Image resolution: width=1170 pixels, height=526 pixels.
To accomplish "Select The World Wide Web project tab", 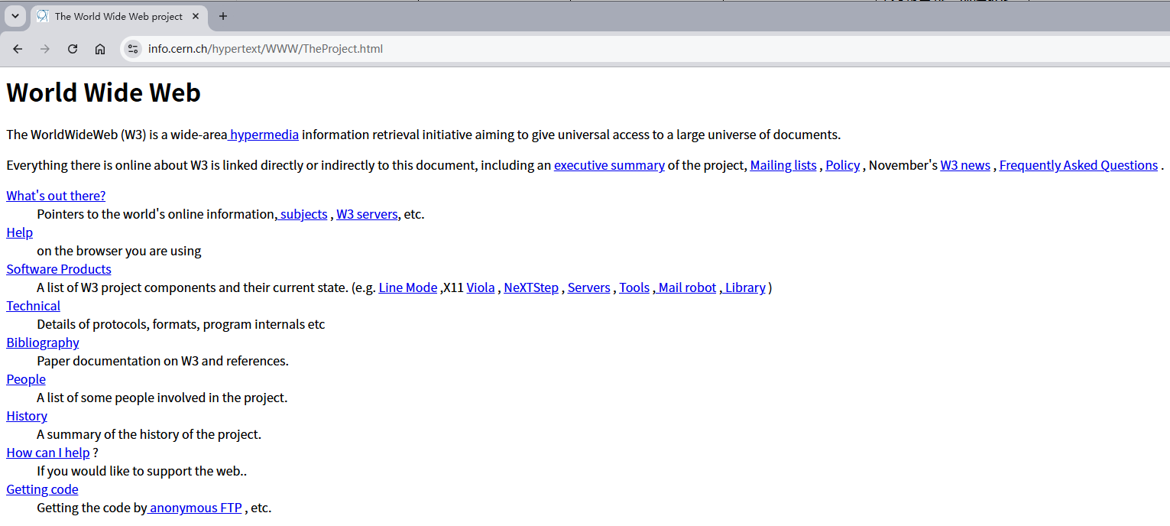I will (119, 16).
